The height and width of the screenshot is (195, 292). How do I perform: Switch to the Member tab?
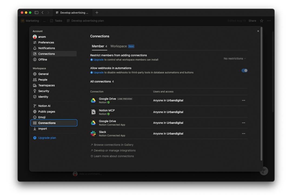99,46
